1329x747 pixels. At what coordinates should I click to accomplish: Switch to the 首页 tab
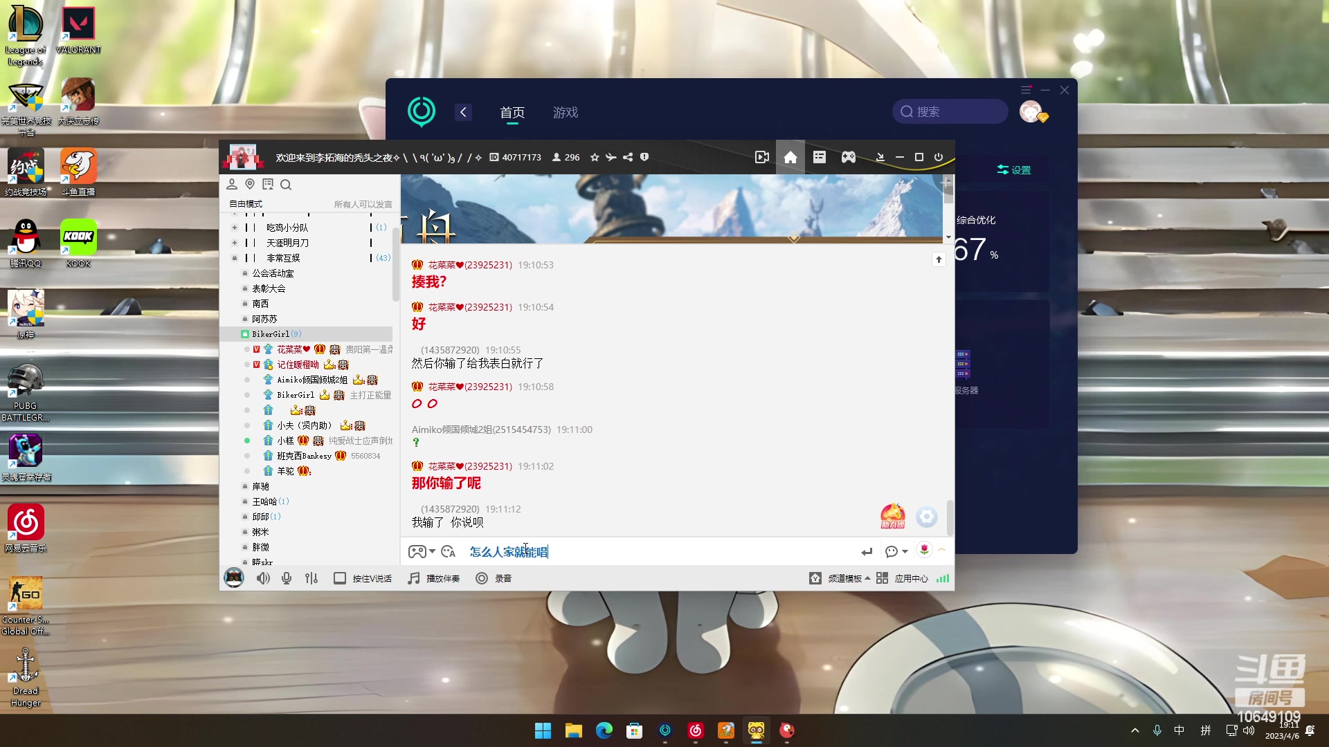click(512, 112)
